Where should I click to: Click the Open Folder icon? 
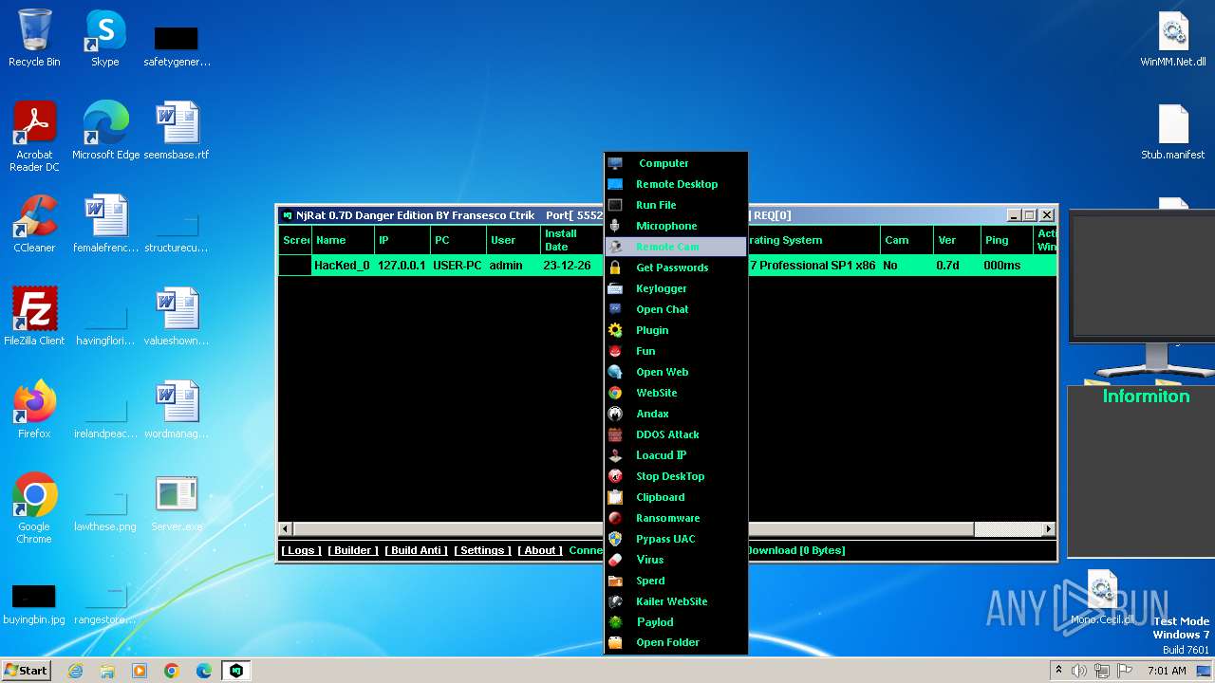(x=615, y=642)
